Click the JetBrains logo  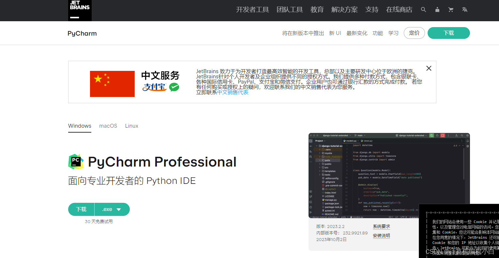[x=80, y=10]
